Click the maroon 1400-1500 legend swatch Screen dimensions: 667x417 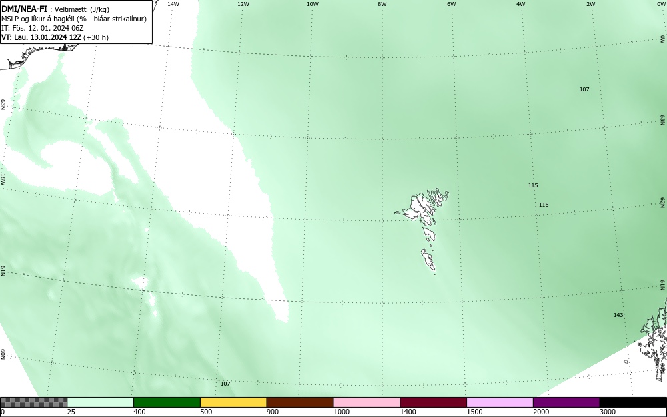pyautogui.click(x=433, y=402)
